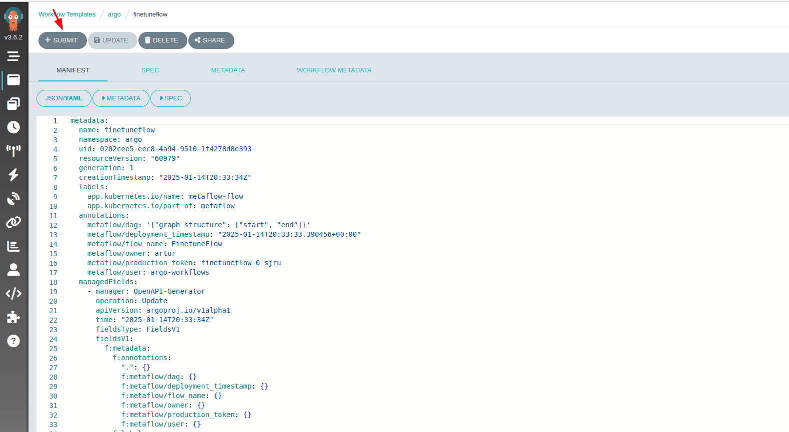Open Help question mark icon
The height and width of the screenshot is (432, 789).
pos(13,341)
